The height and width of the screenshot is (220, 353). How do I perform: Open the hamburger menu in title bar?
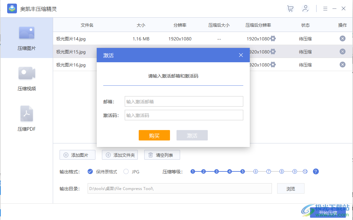click(325, 8)
